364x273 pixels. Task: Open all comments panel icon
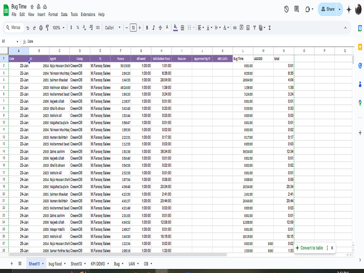point(296,9)
